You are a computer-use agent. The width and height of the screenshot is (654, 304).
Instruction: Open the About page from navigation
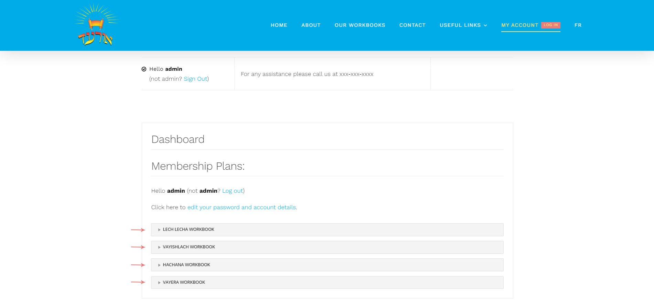[x=311, y=25]
